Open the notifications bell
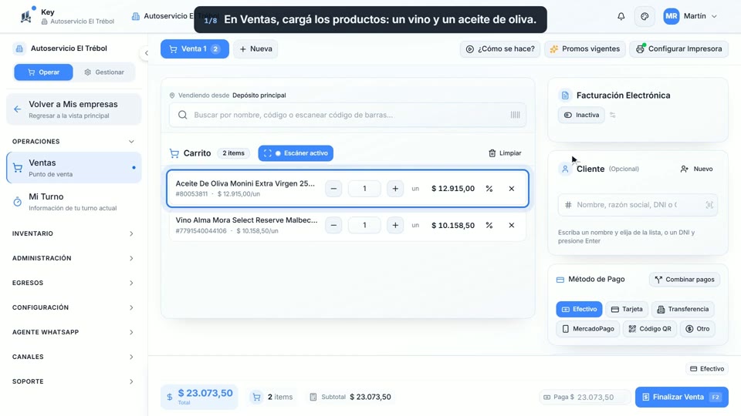The image size is (741, 416). point(621,16)
